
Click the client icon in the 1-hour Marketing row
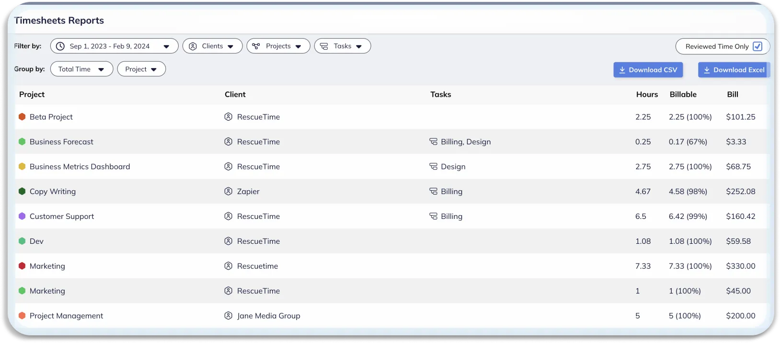[229, 291]
